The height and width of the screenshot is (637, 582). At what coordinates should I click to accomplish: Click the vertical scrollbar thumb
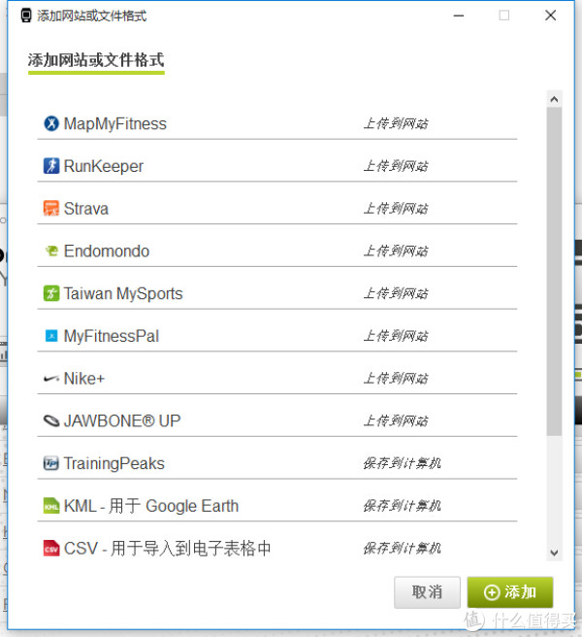pos(555,271)
